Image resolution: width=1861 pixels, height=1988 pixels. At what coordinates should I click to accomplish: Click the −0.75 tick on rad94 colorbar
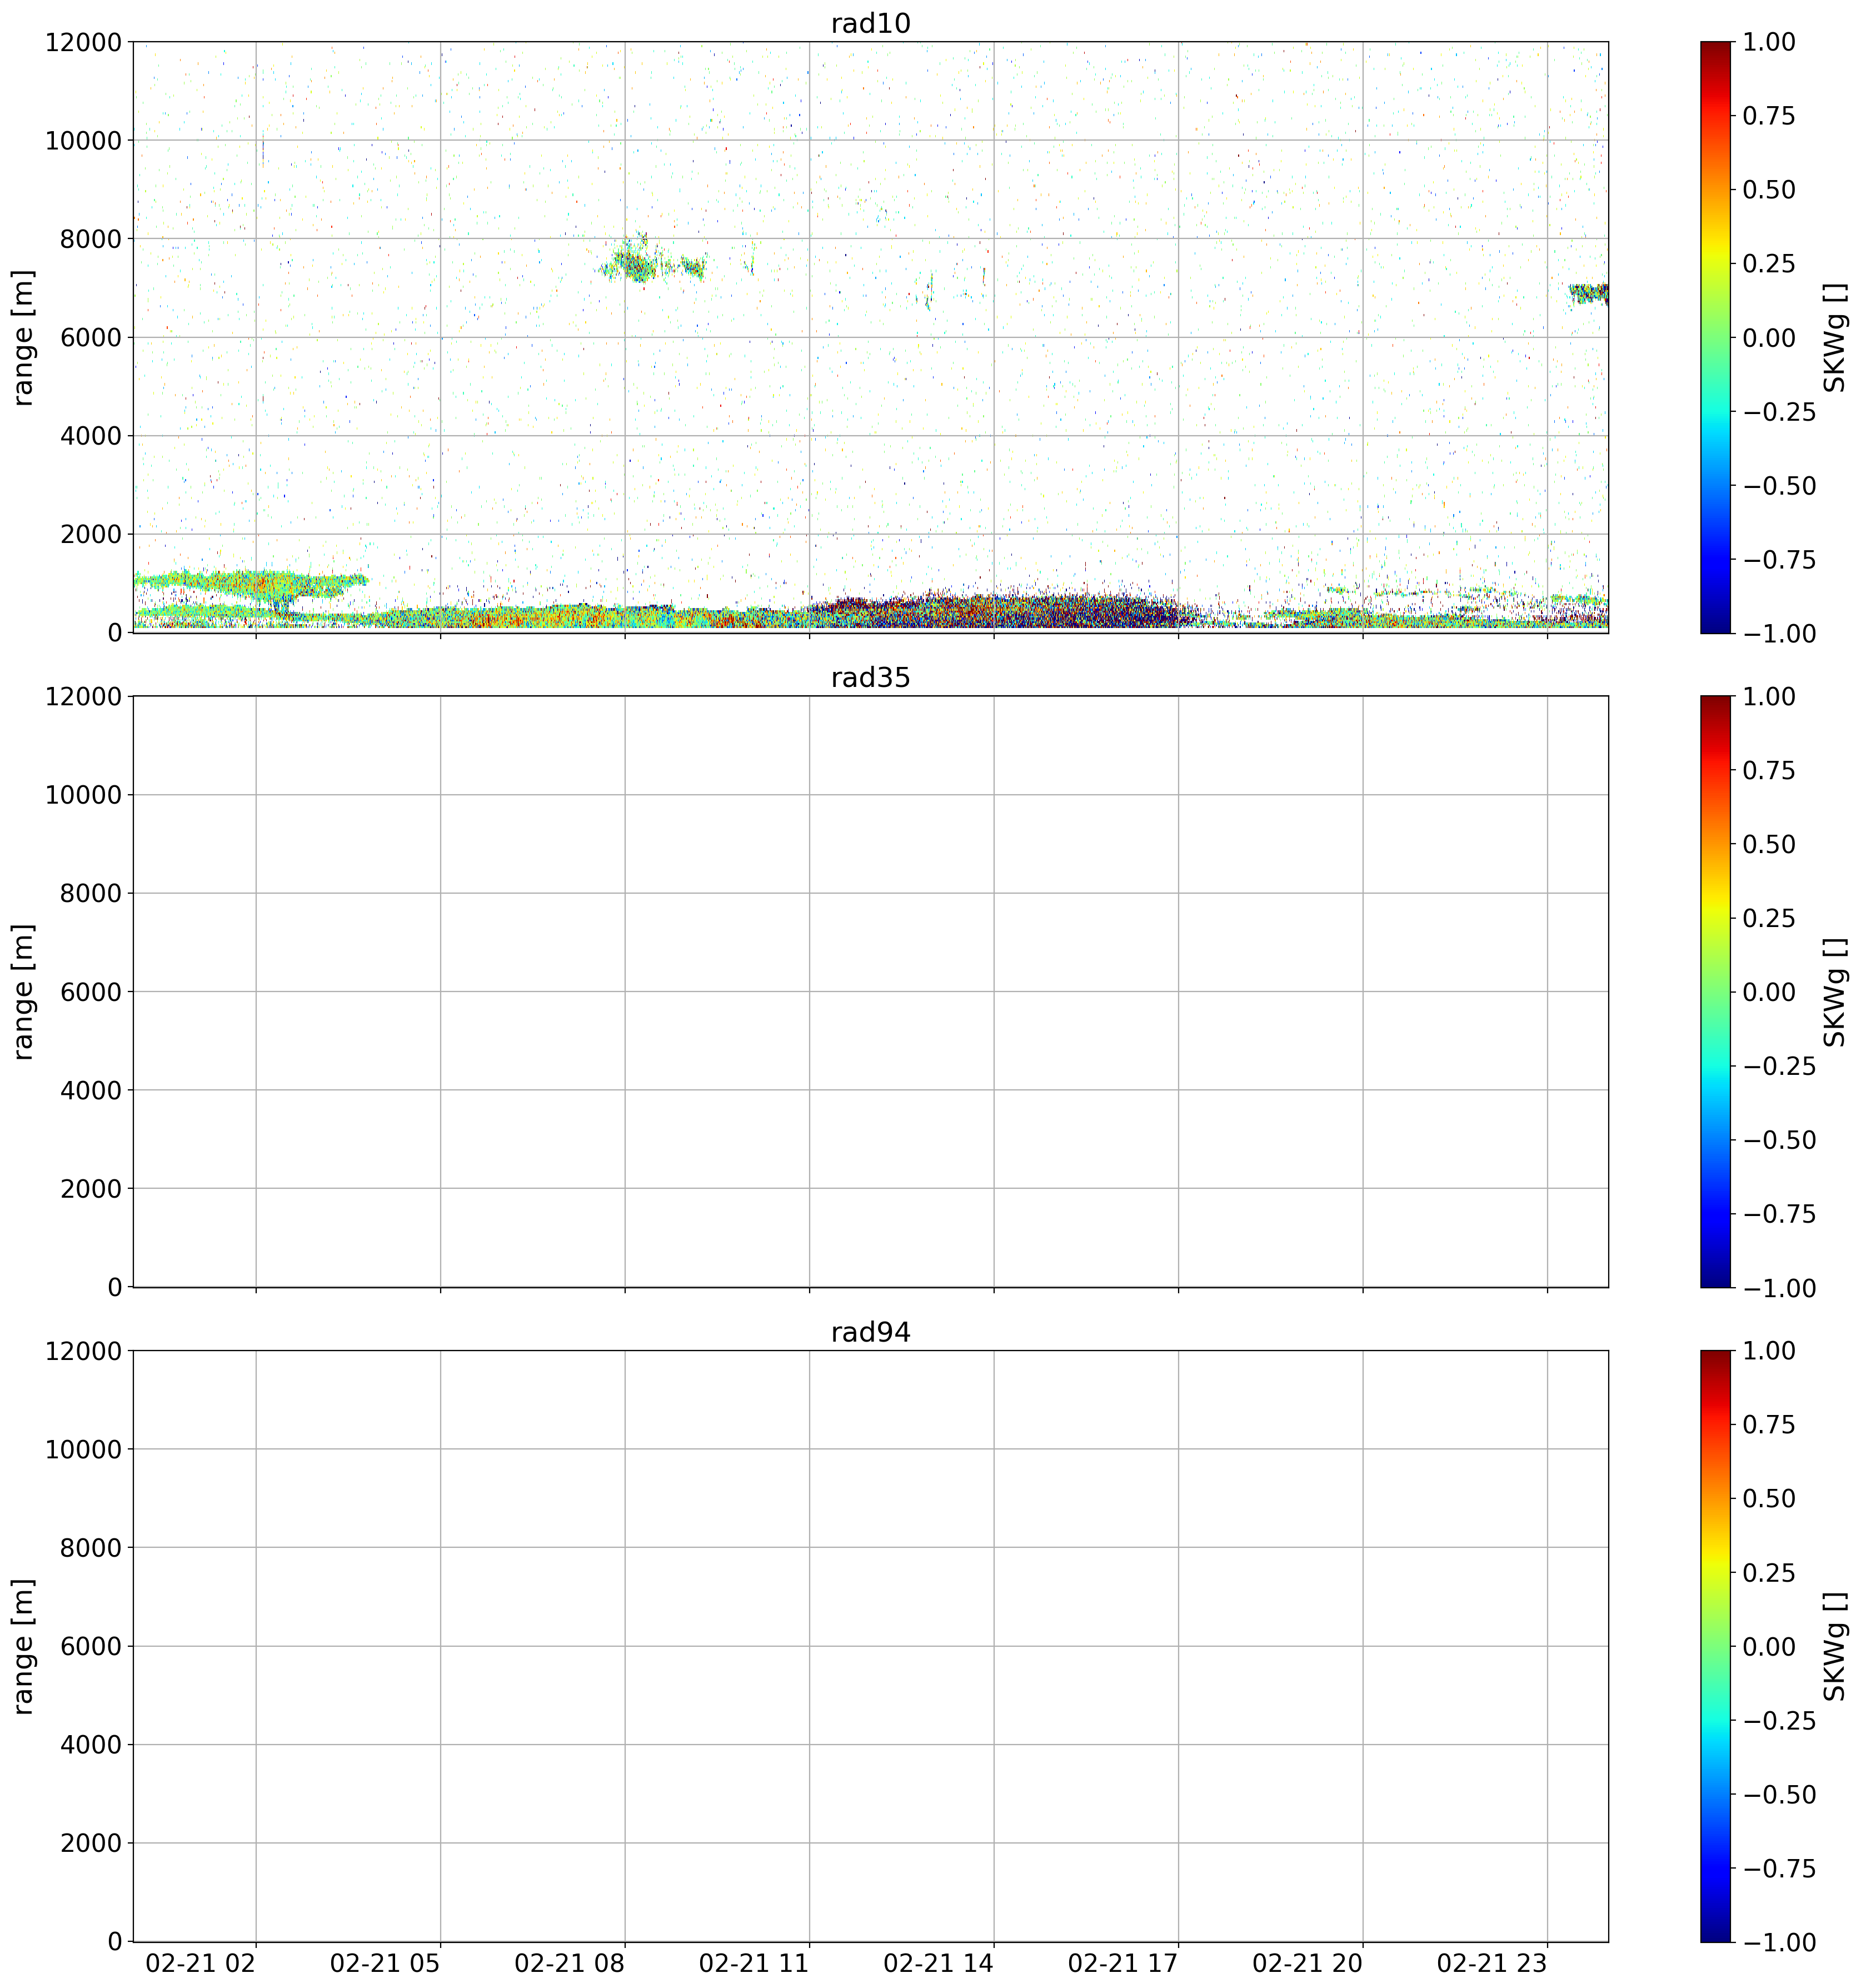(1779, 1869)
